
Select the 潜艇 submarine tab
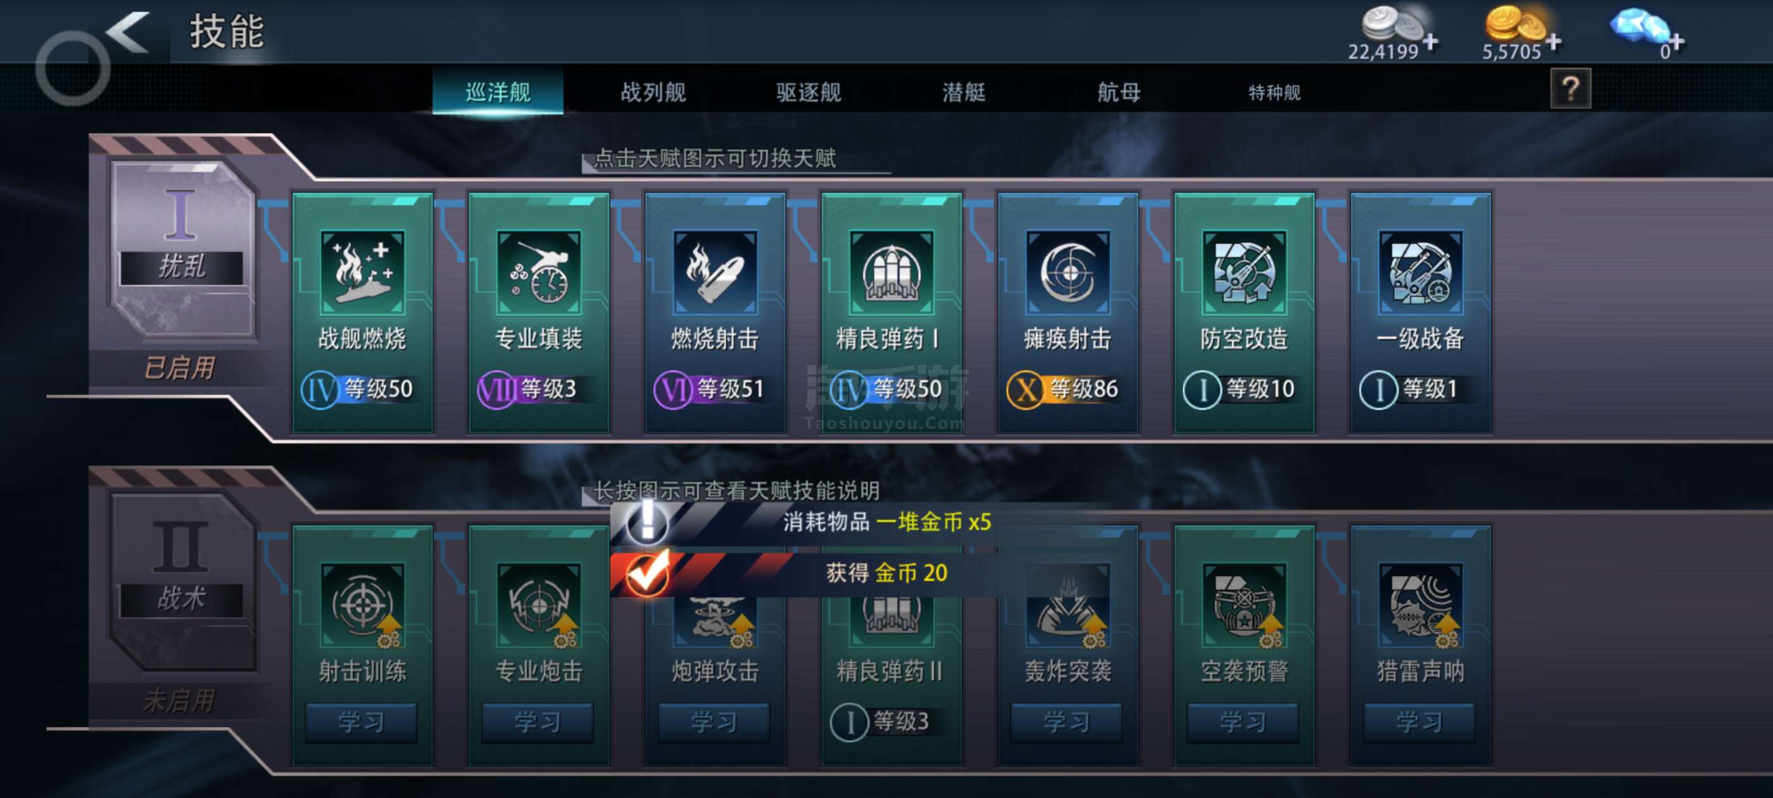pos(964,92)
